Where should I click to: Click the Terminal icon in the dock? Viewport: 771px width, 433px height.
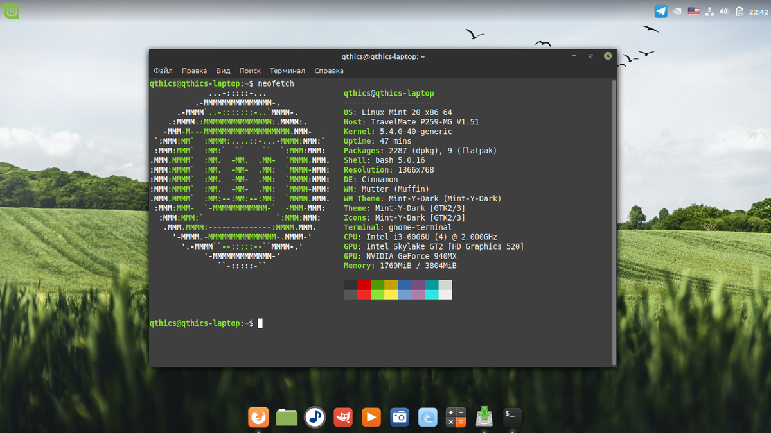pyautogui.click(x=512, y=417)
